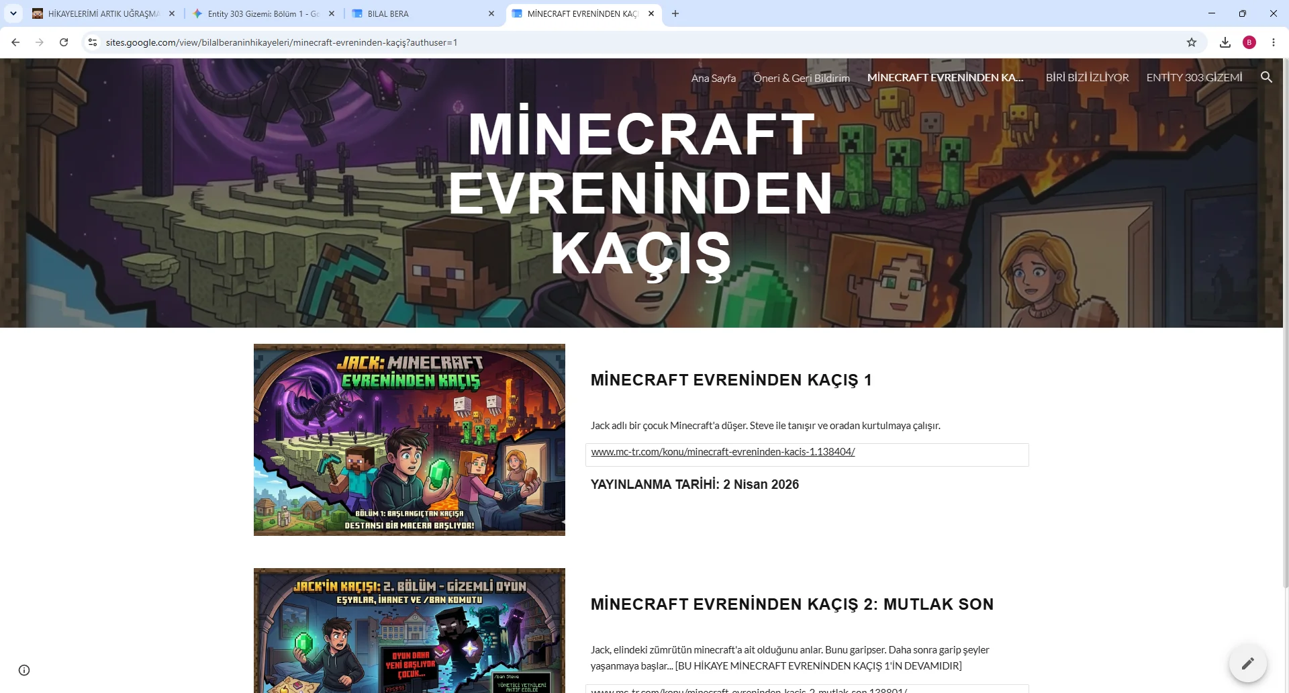1289x693 pixels.
Task: Open the browser downloads icon
Action: 1225,42
